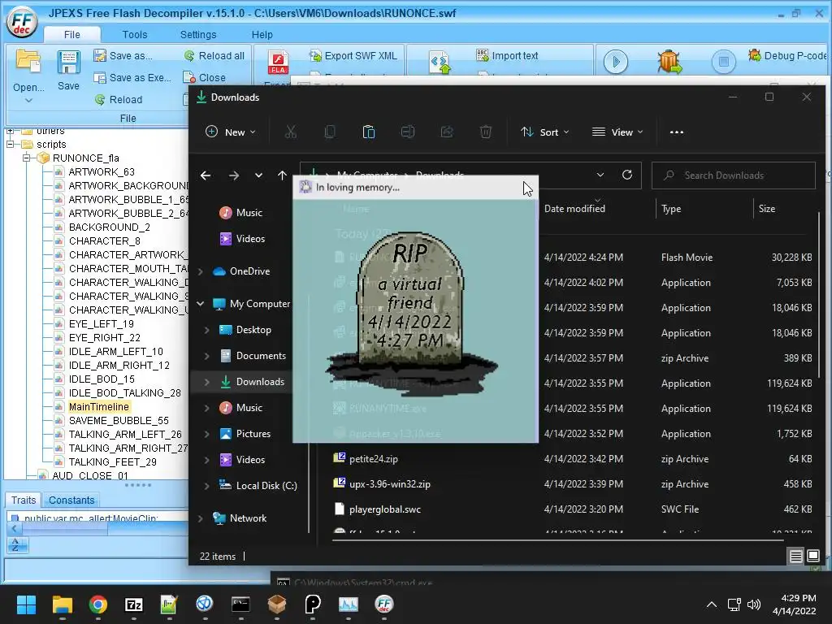The width and height of the screenshot is (832, 624).
Task: Click Import text button
Action: click(507, 56)
